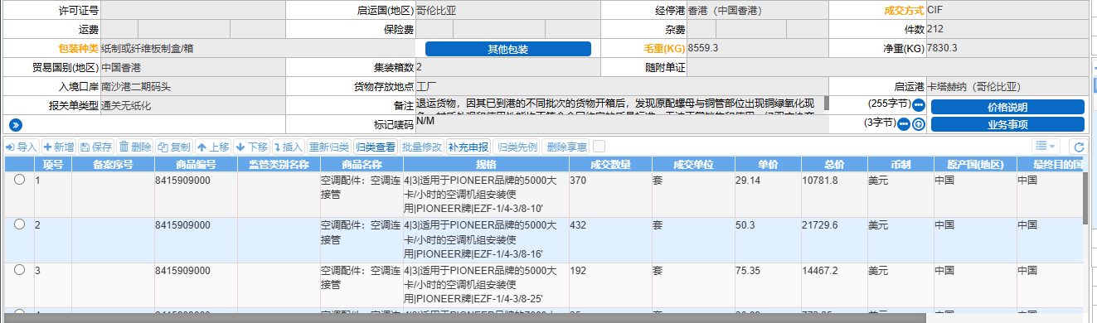The image size is (1097, 323).
Task: Refresh the goods table
Action: tap(1079, 147)
